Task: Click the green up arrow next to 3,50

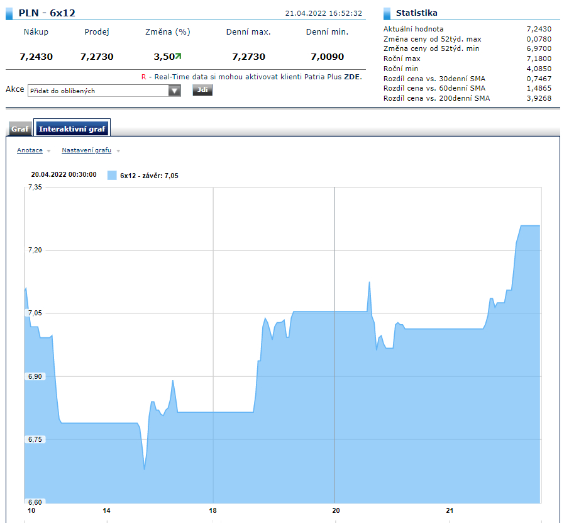Action: point(178,57)
